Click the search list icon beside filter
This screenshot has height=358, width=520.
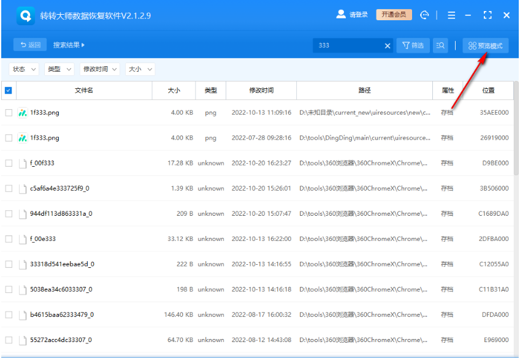440,45
